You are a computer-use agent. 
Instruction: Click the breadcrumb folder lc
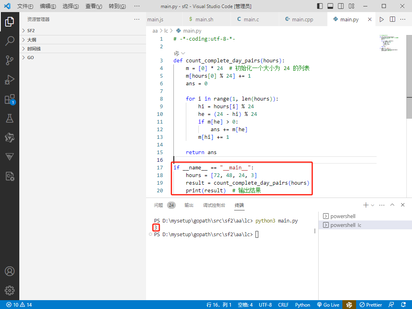click(x=166, y=31)
